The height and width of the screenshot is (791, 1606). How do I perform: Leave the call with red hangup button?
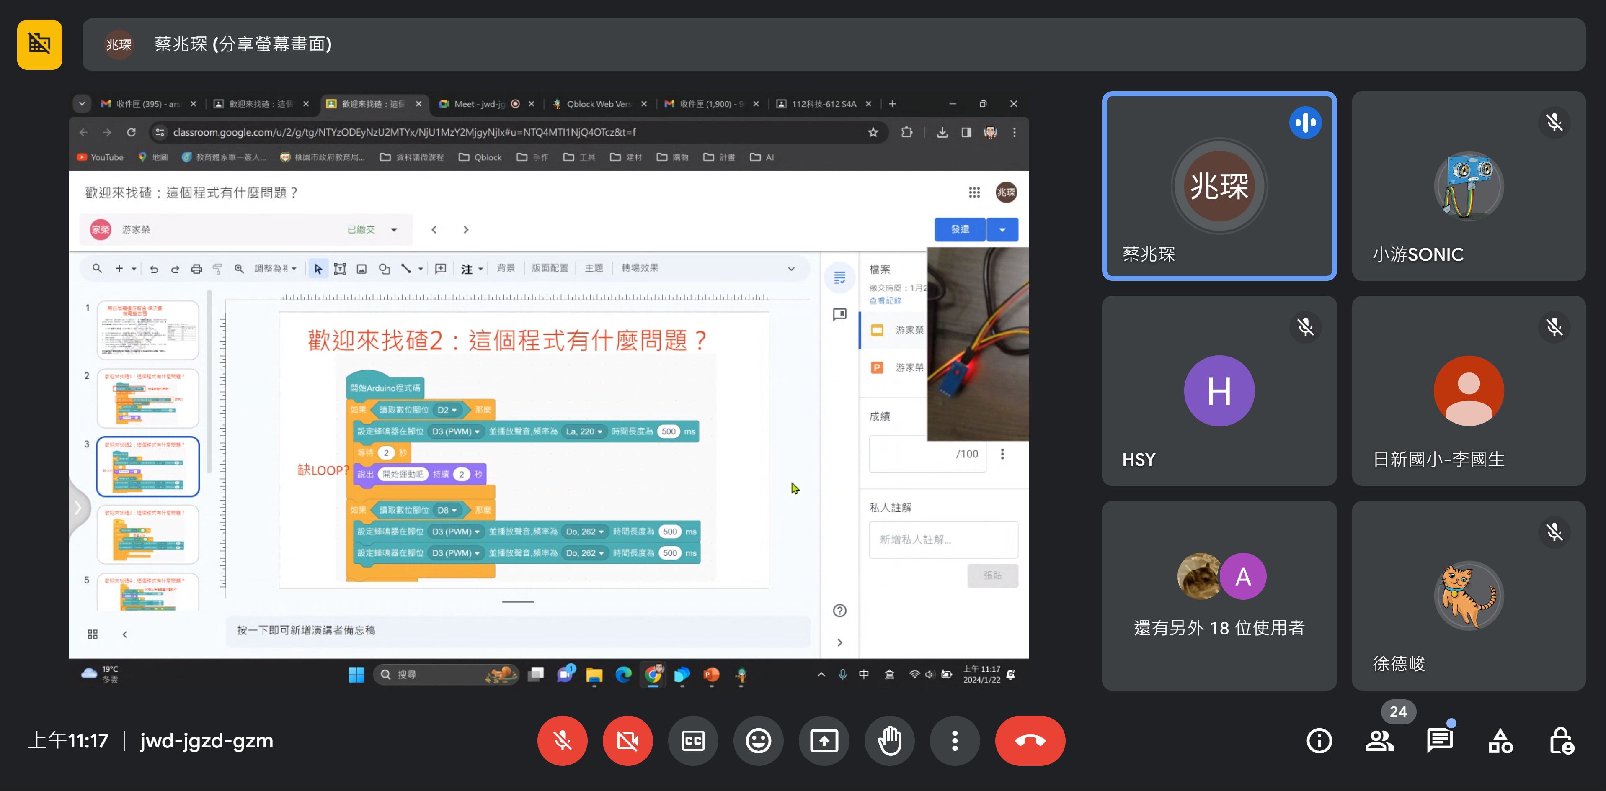point(1030,740)
